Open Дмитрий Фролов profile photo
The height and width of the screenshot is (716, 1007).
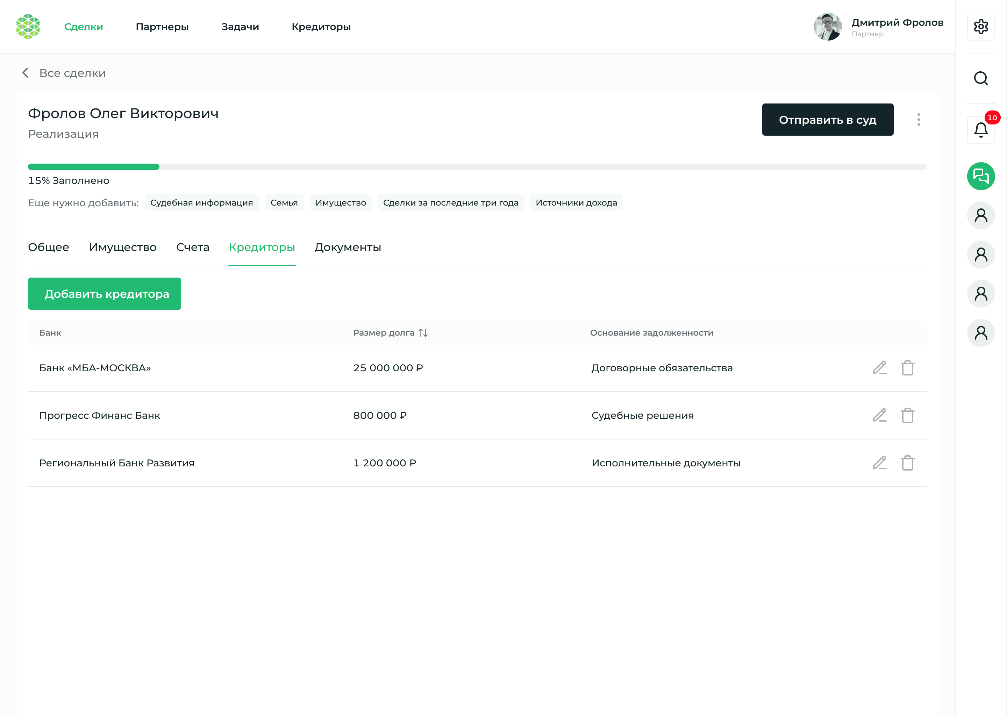pos(828,27)
